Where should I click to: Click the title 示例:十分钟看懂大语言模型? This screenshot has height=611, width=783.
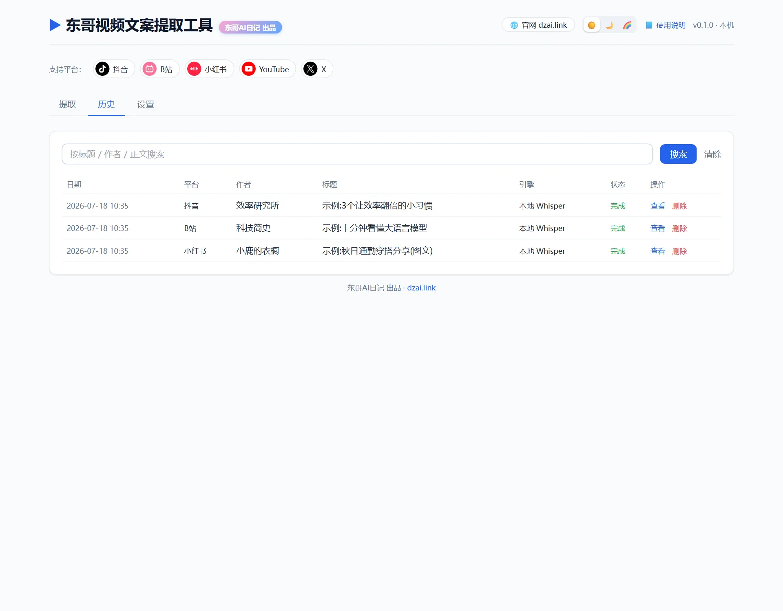coord(374,228)
